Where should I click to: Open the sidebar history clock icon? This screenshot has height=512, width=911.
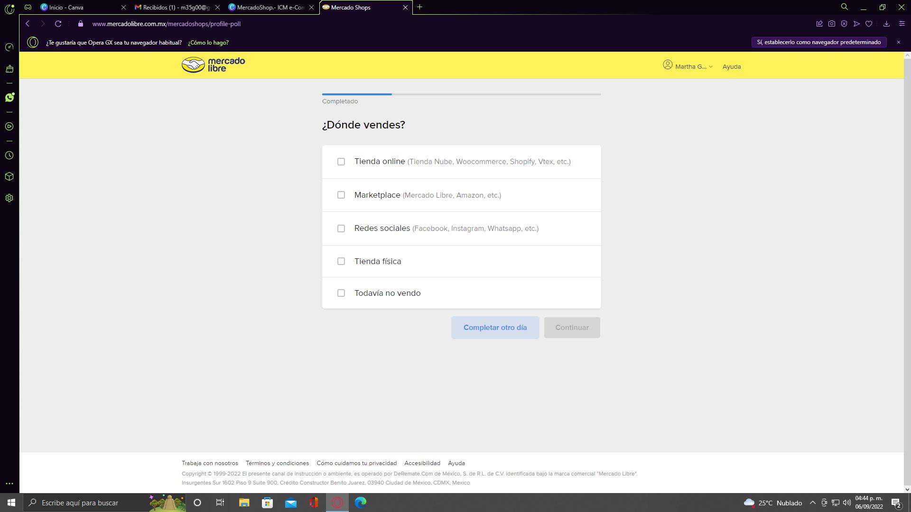(9, 155)
